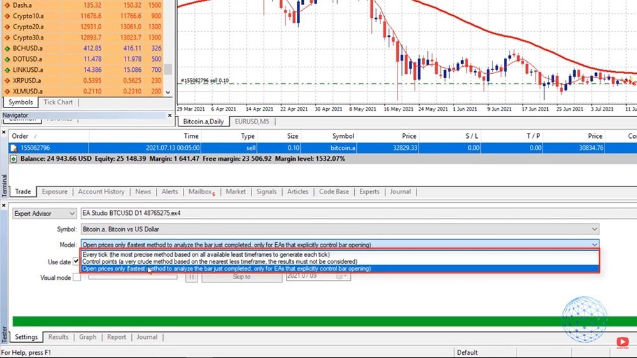Sort orders by the Type column header

pos(229,136)
